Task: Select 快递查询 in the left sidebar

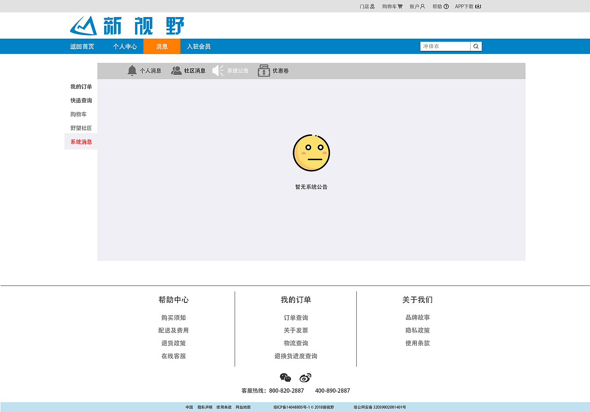Action: [x=82, y=100]
